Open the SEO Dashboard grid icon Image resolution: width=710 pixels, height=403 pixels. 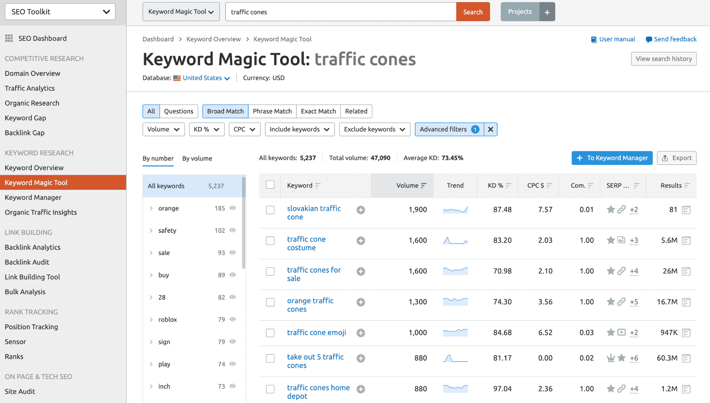tap(9, 38)
